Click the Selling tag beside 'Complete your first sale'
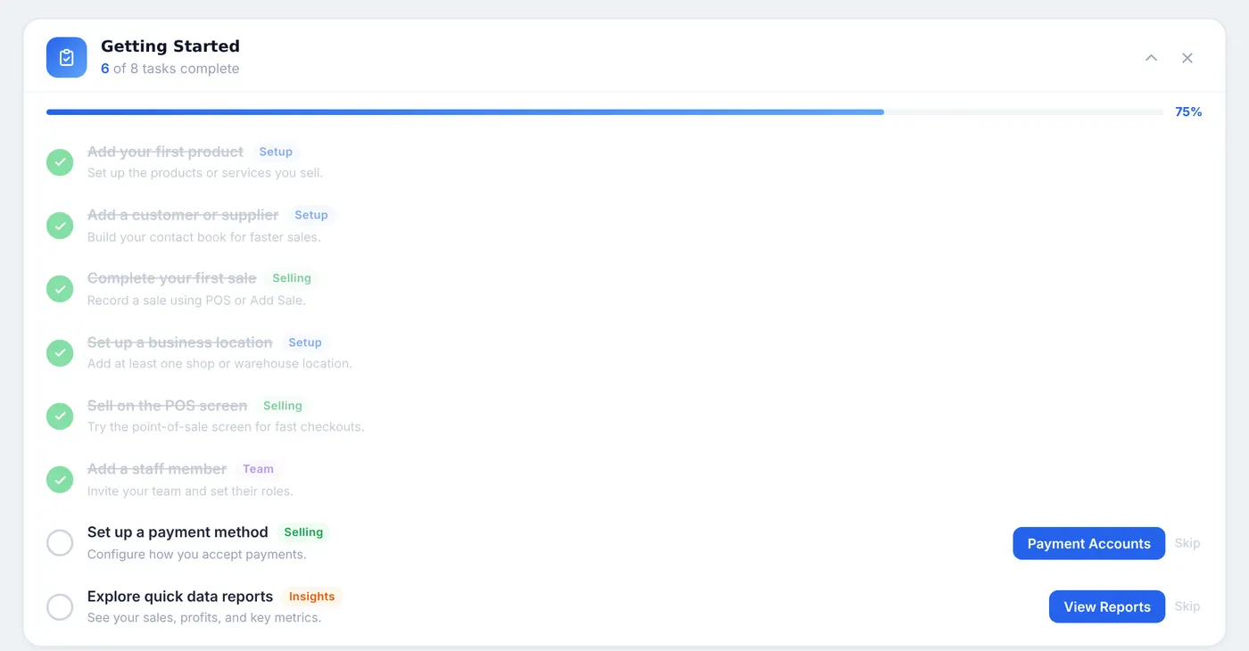This screenshot has width=1249, height=651. tap(292, 278)
